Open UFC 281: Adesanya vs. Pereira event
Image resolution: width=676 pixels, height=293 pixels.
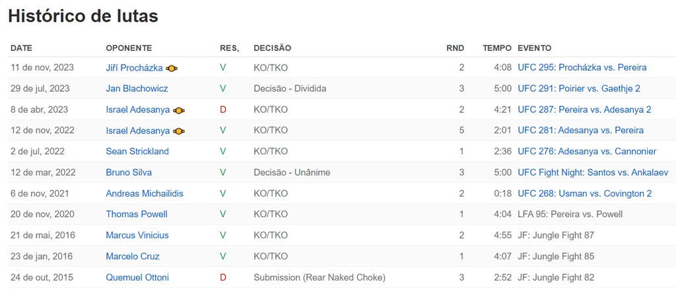point(581,130)
